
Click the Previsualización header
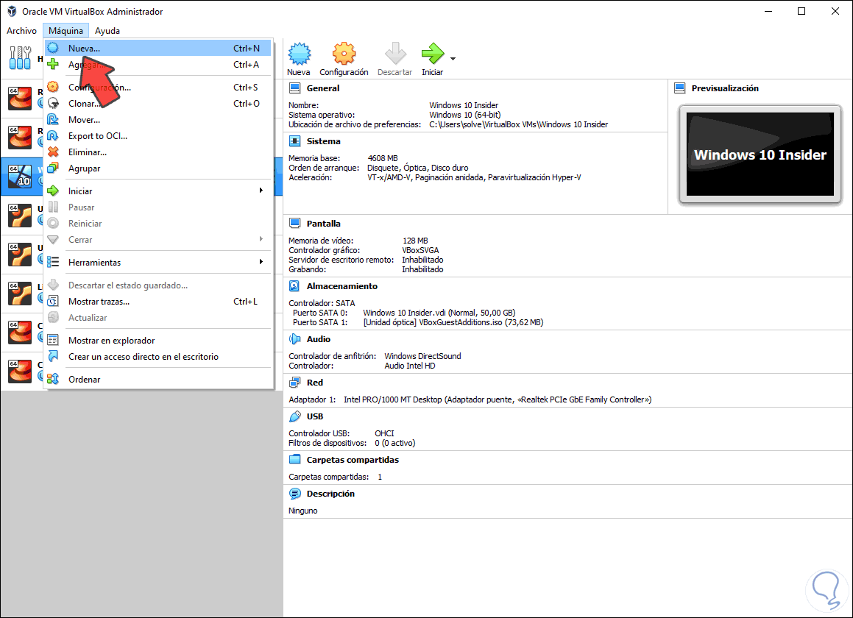point(725,89)
